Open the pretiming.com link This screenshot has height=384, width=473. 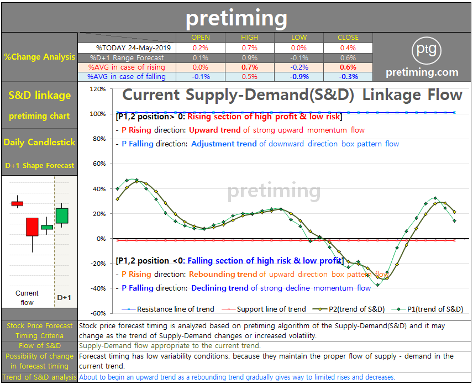tap(422, 72)
